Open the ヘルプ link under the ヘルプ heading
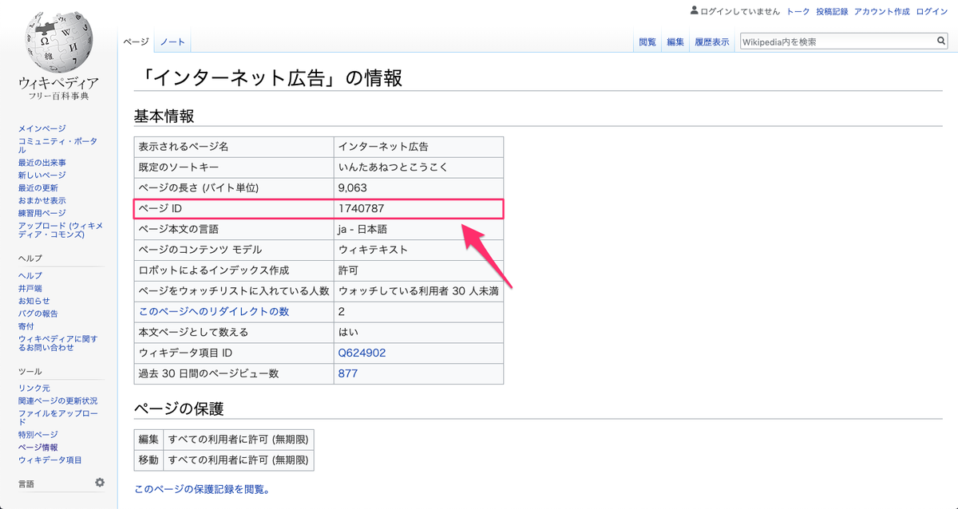The image size is (958, 509). pos(30,275)
